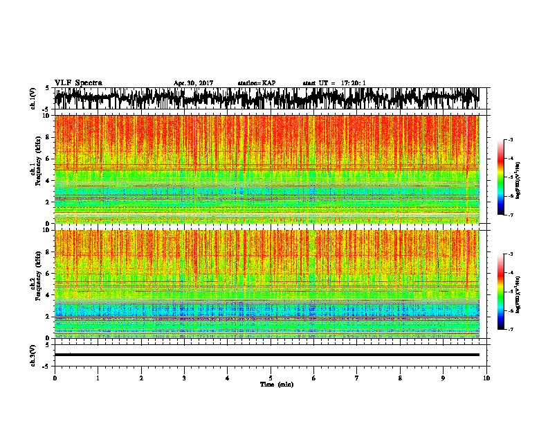Click the '-7' label on ch.2 colorbar
The image size is (548, 424).
(511, 329)
